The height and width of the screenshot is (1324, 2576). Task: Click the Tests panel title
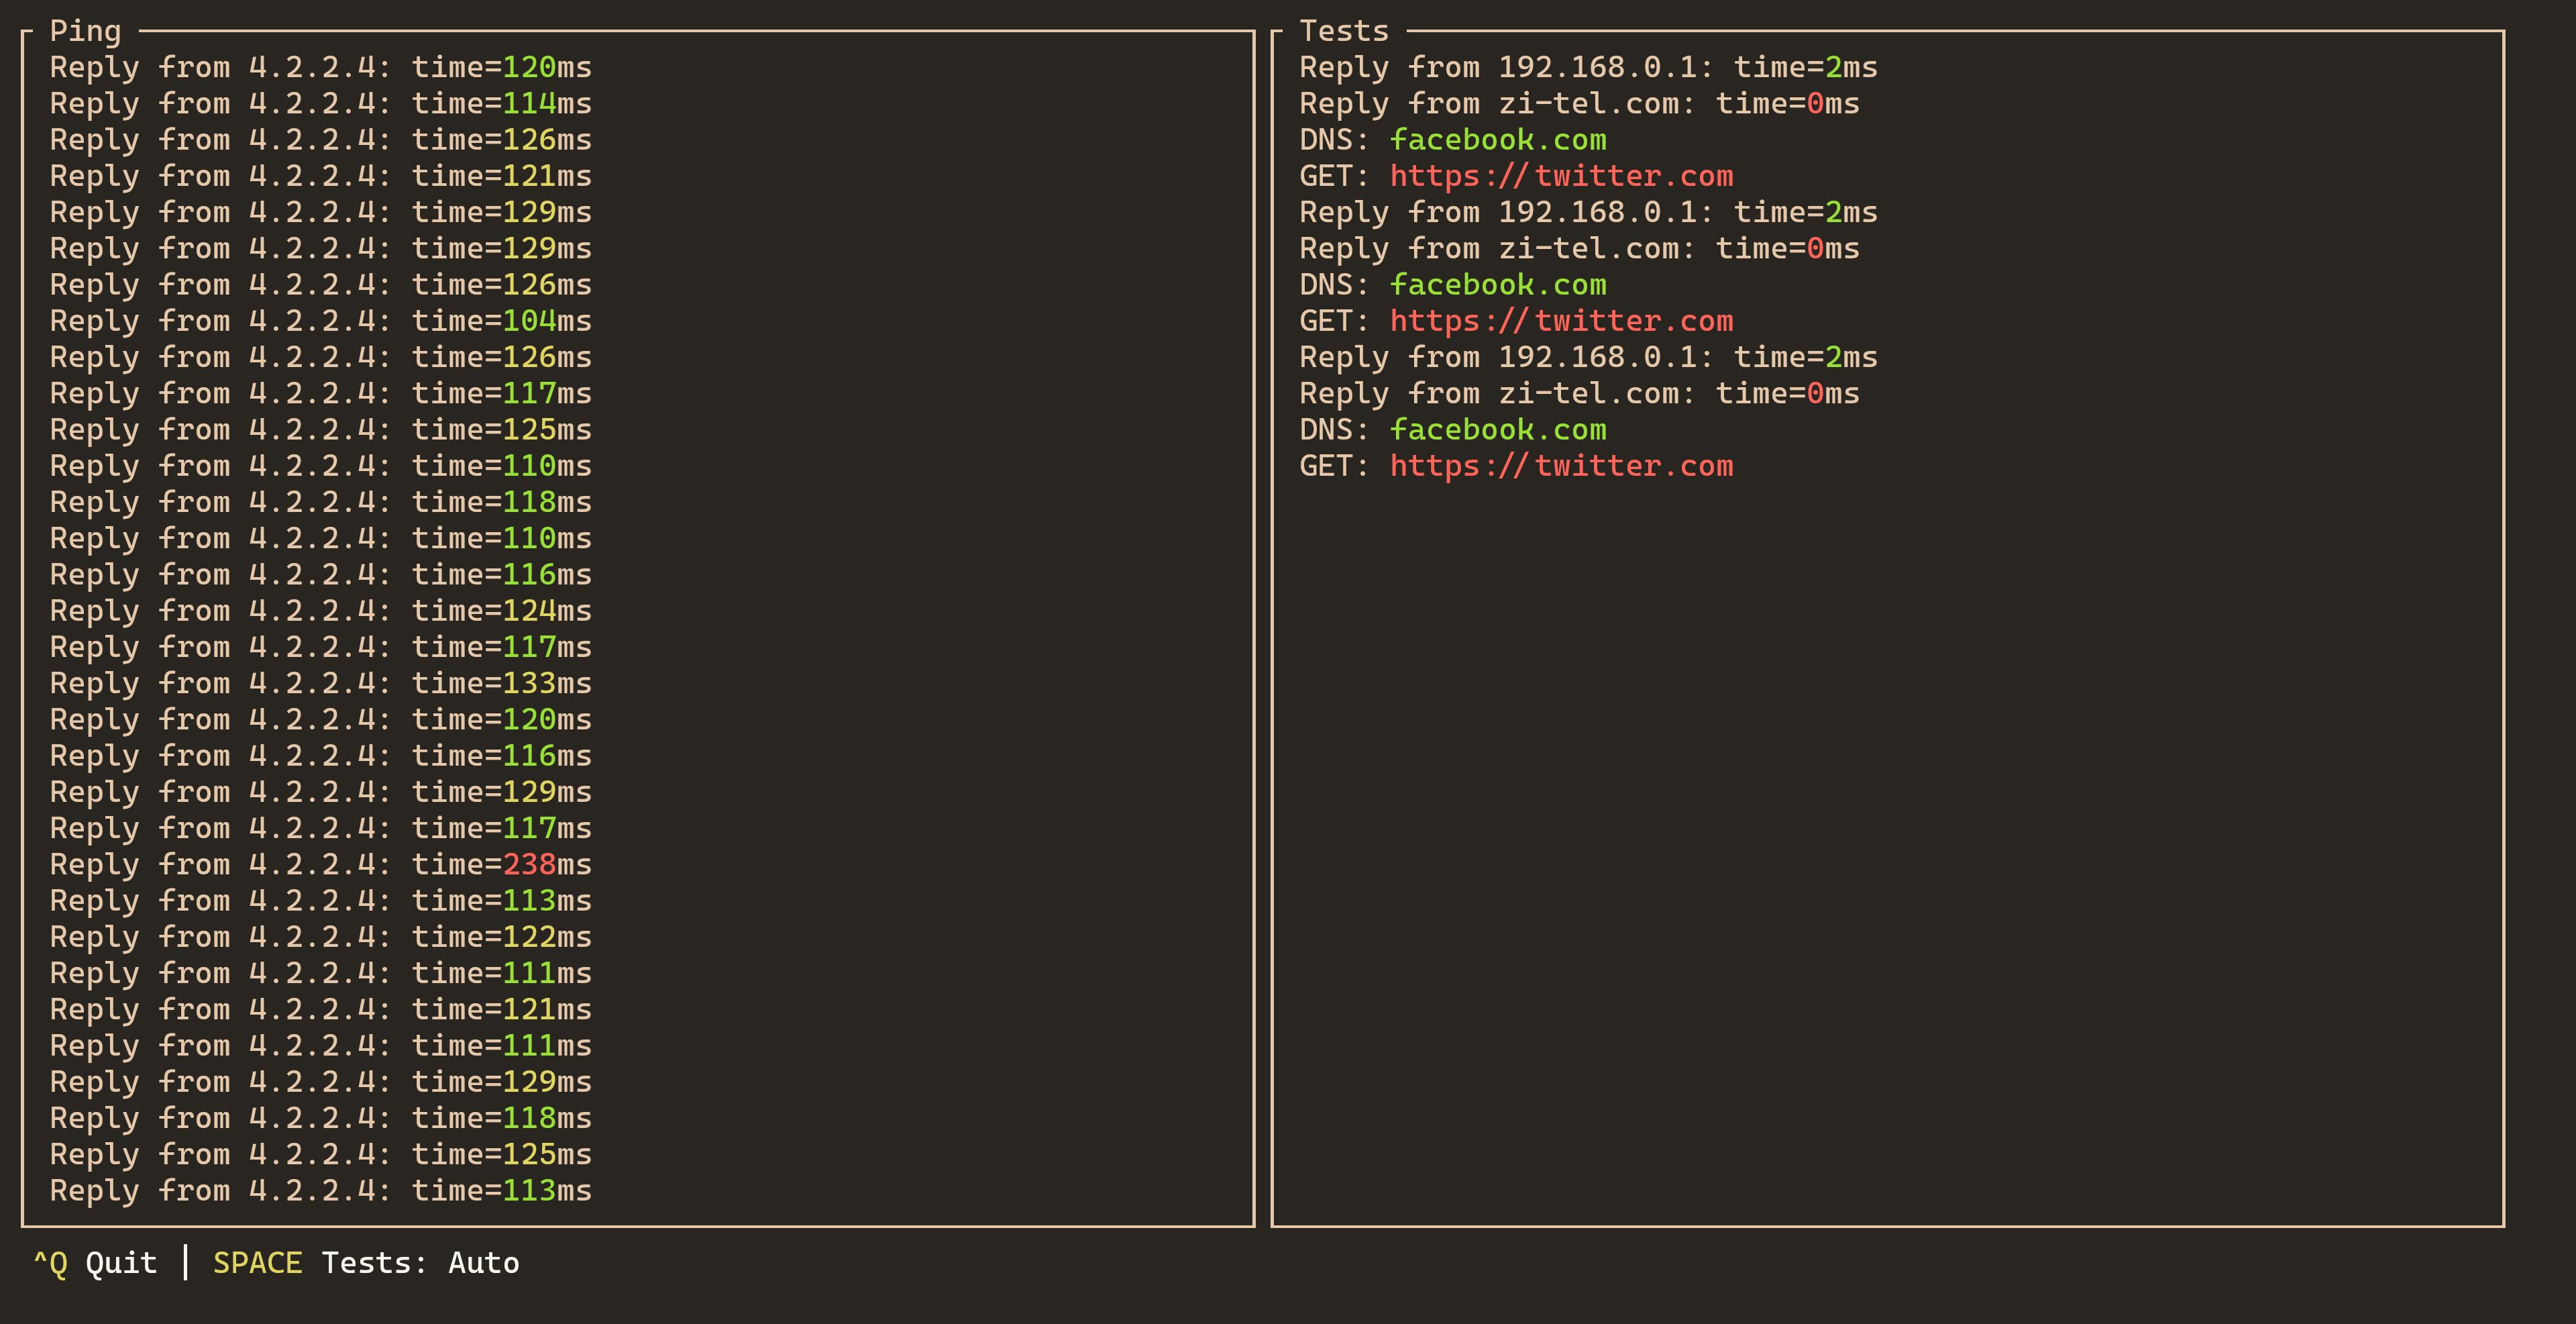[x=1343, y=31]
